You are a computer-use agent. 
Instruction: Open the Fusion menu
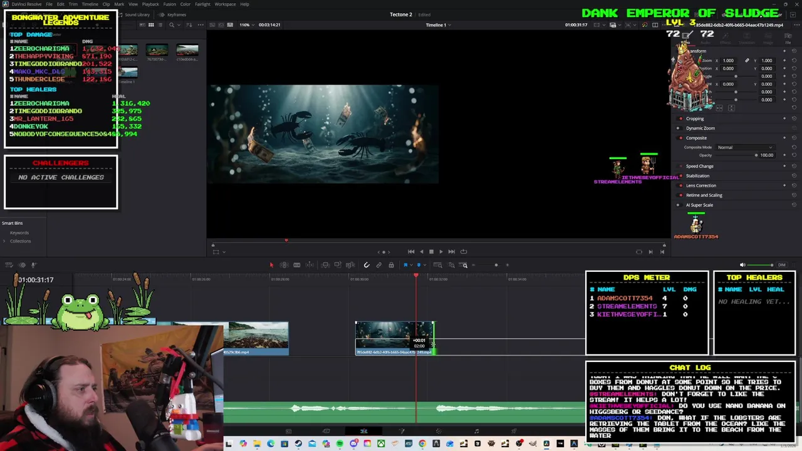[169, 4]
